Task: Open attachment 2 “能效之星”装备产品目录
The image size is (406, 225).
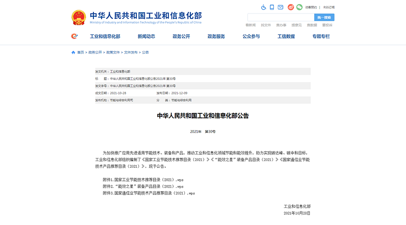Action: 143,186
